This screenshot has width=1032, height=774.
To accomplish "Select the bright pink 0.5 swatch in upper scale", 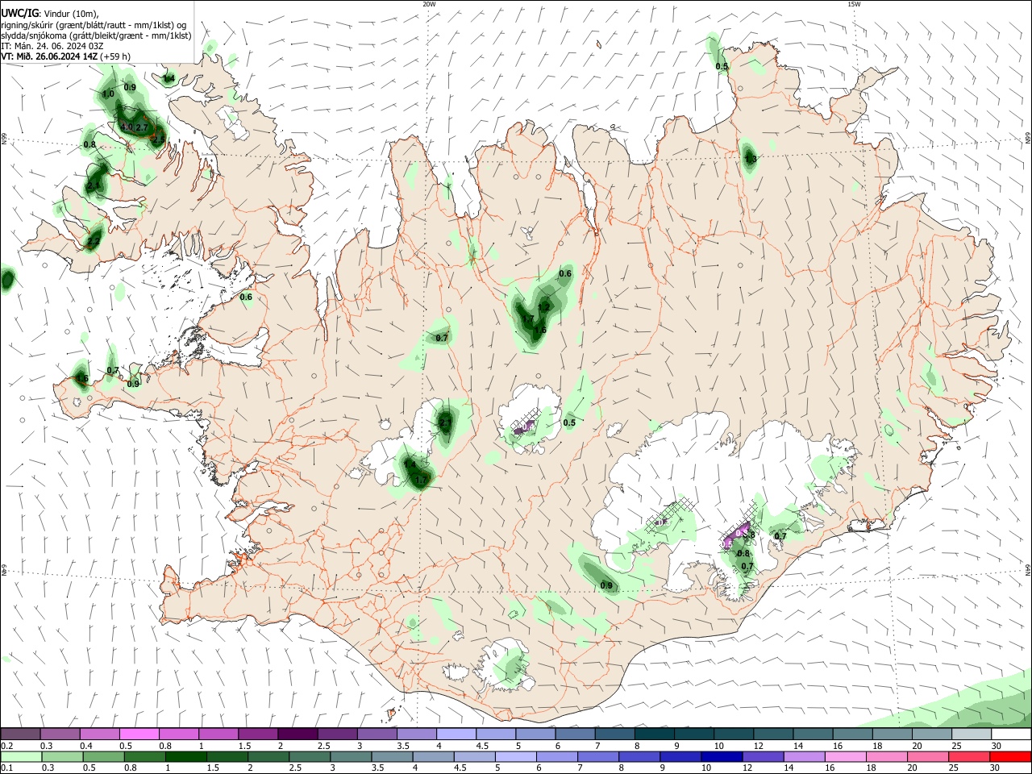I will click(x=139, y=734).
